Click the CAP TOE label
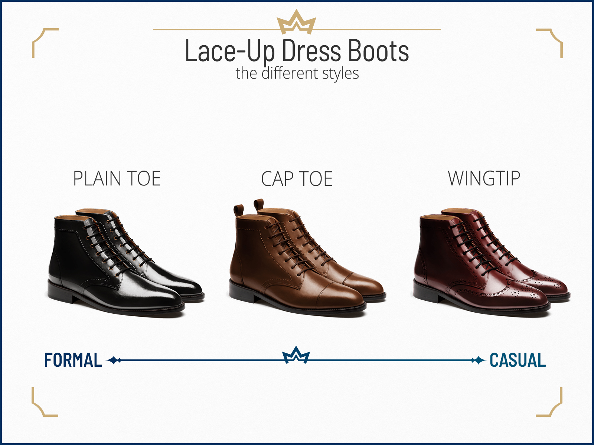Image resolution: width=594 pixels, height=445 pixels. pos(297,179)
